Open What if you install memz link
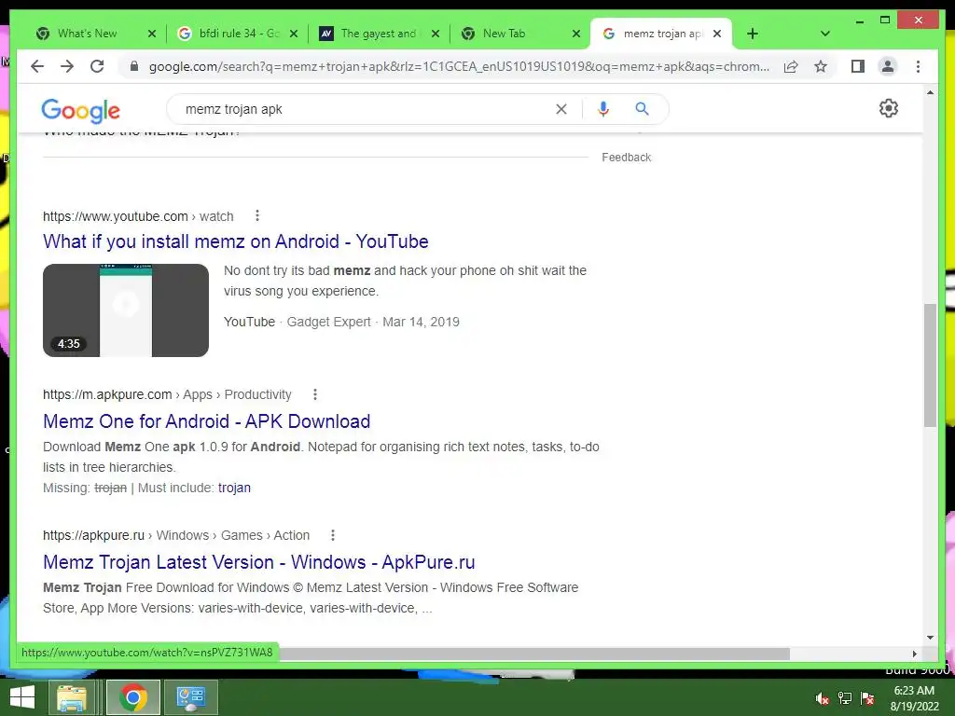955x716 pixels. pos(236,241)
